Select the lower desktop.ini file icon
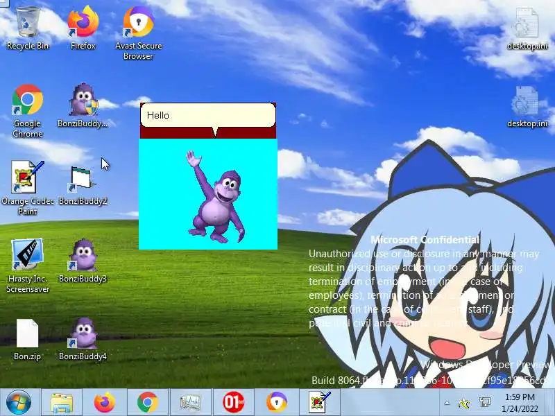 [x=527, y=107]
